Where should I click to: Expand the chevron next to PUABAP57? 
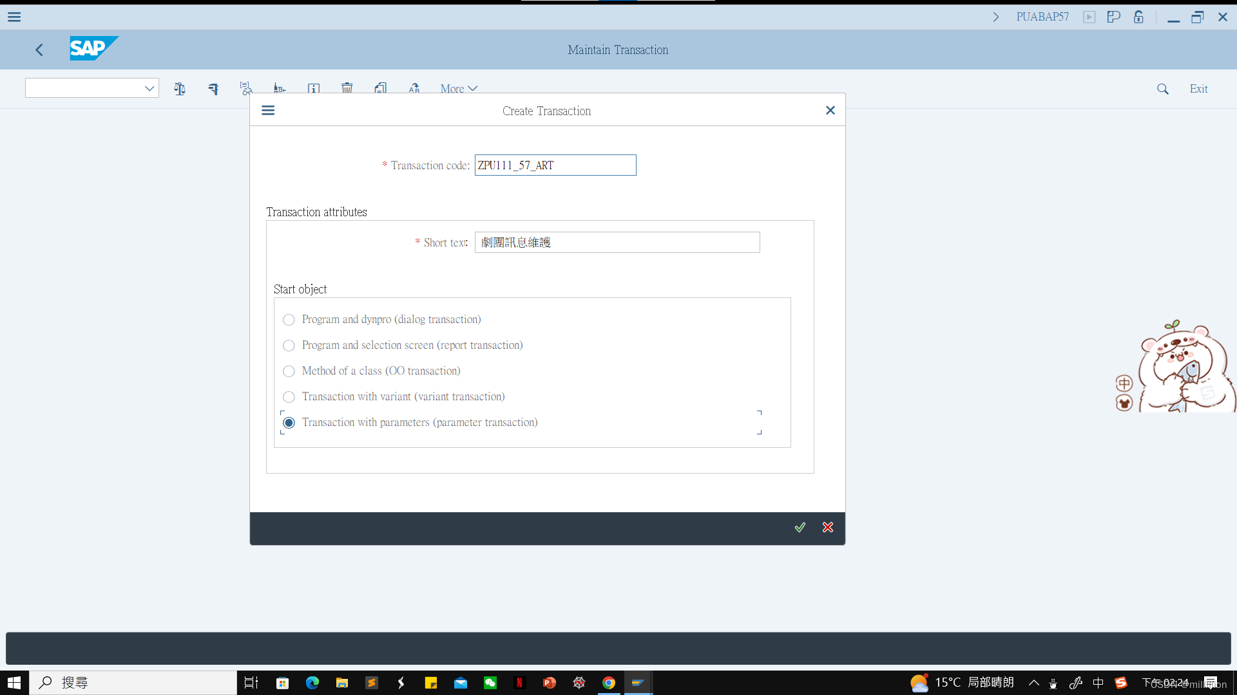coord(995,17)
